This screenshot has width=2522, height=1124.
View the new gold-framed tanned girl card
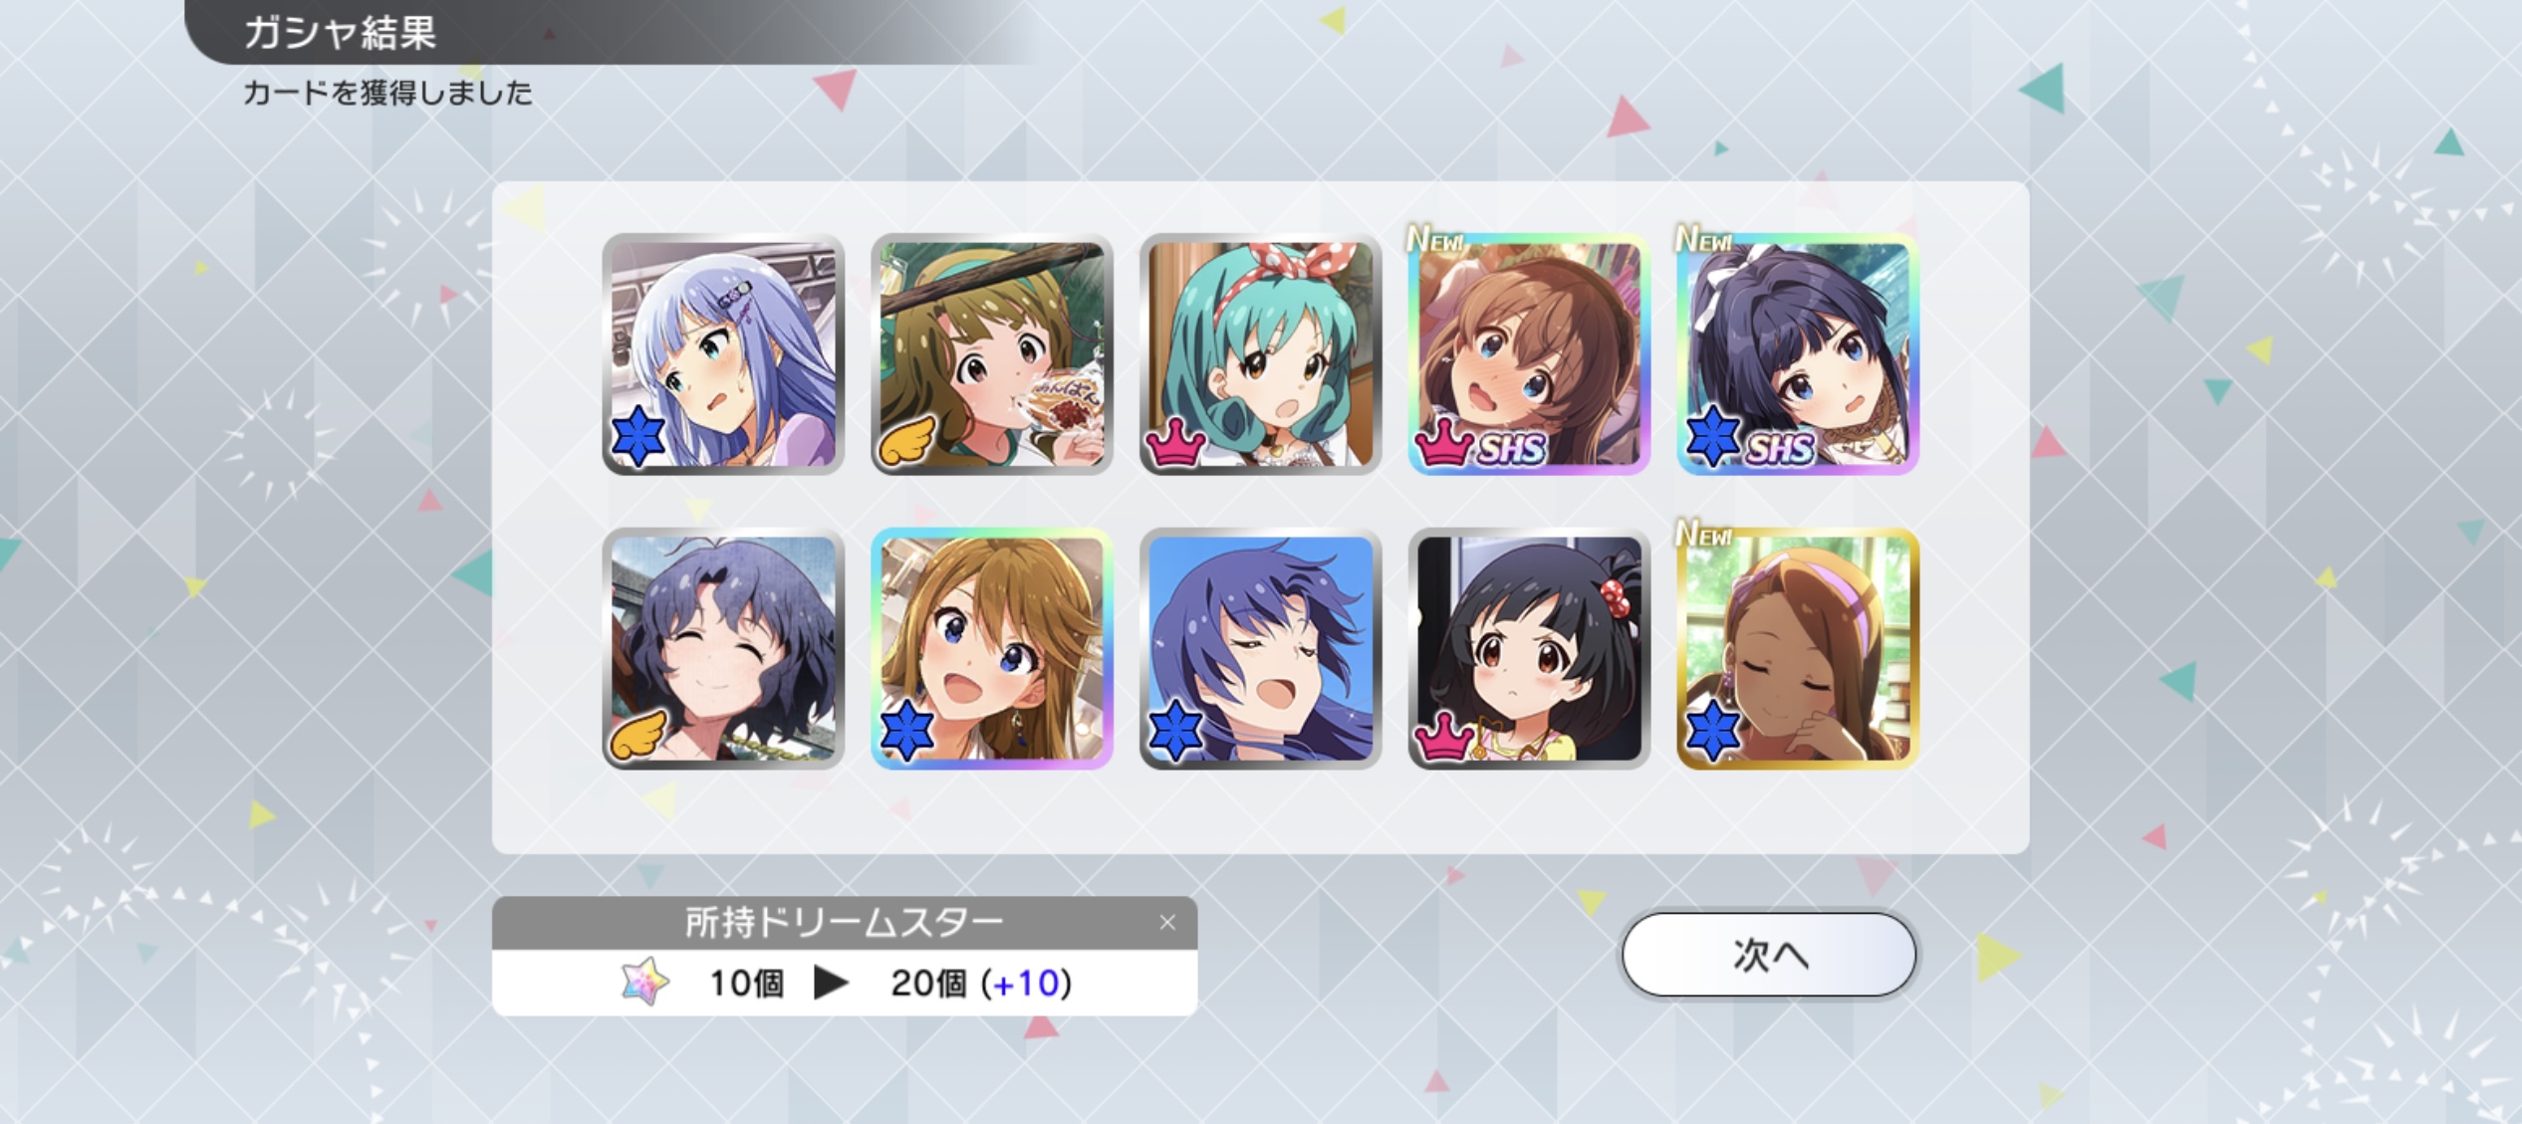point(1799,649)
